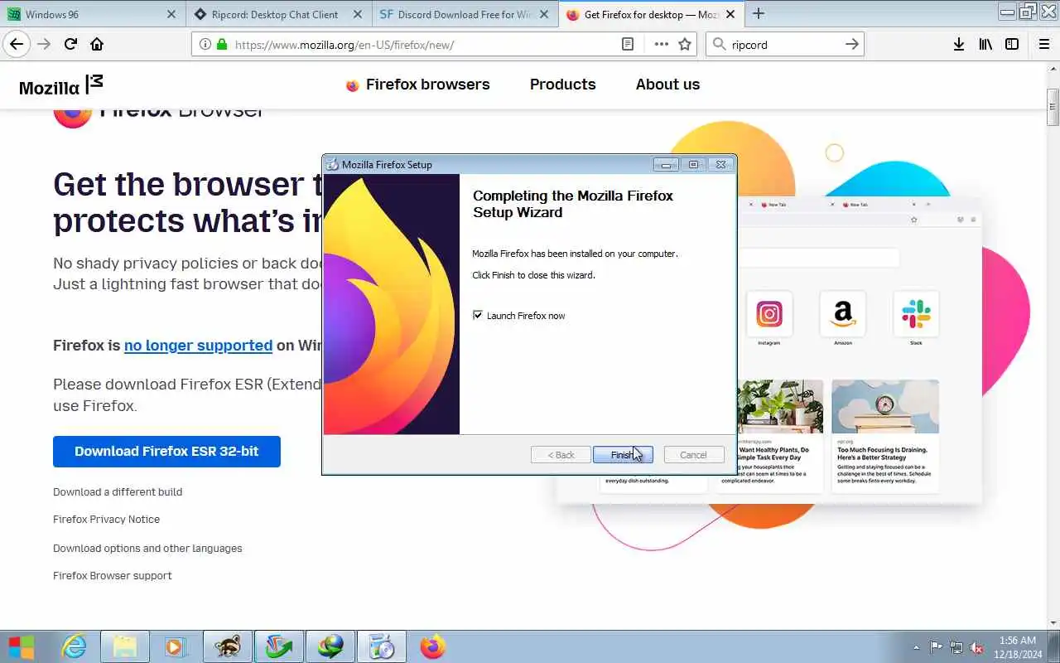
Task: Show site information icon in address bar
Action: tap(205, 45)
